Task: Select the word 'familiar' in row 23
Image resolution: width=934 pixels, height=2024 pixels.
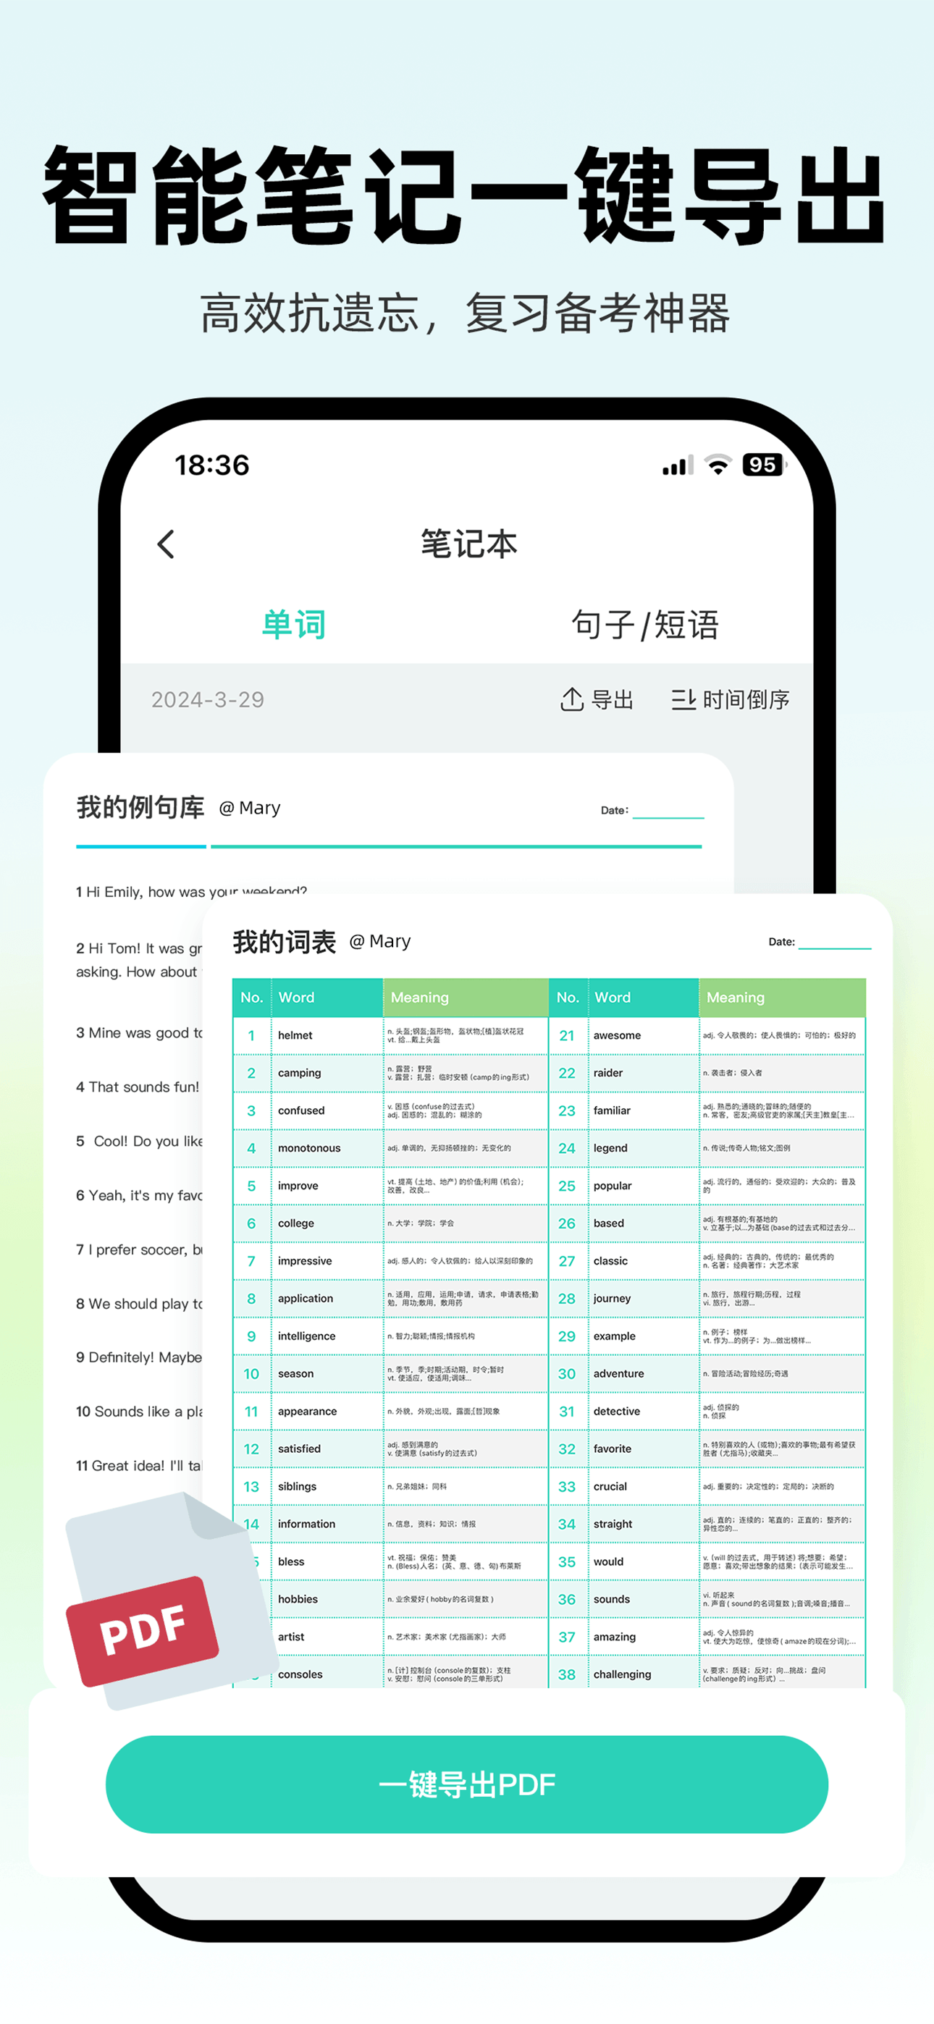Action: point(612,1110)
